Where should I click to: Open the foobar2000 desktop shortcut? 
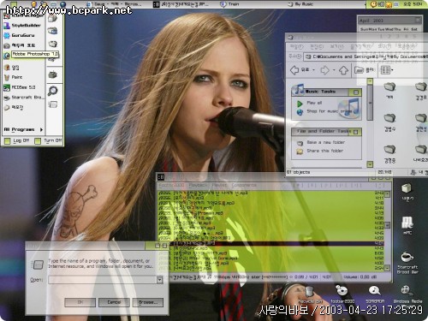342,294
